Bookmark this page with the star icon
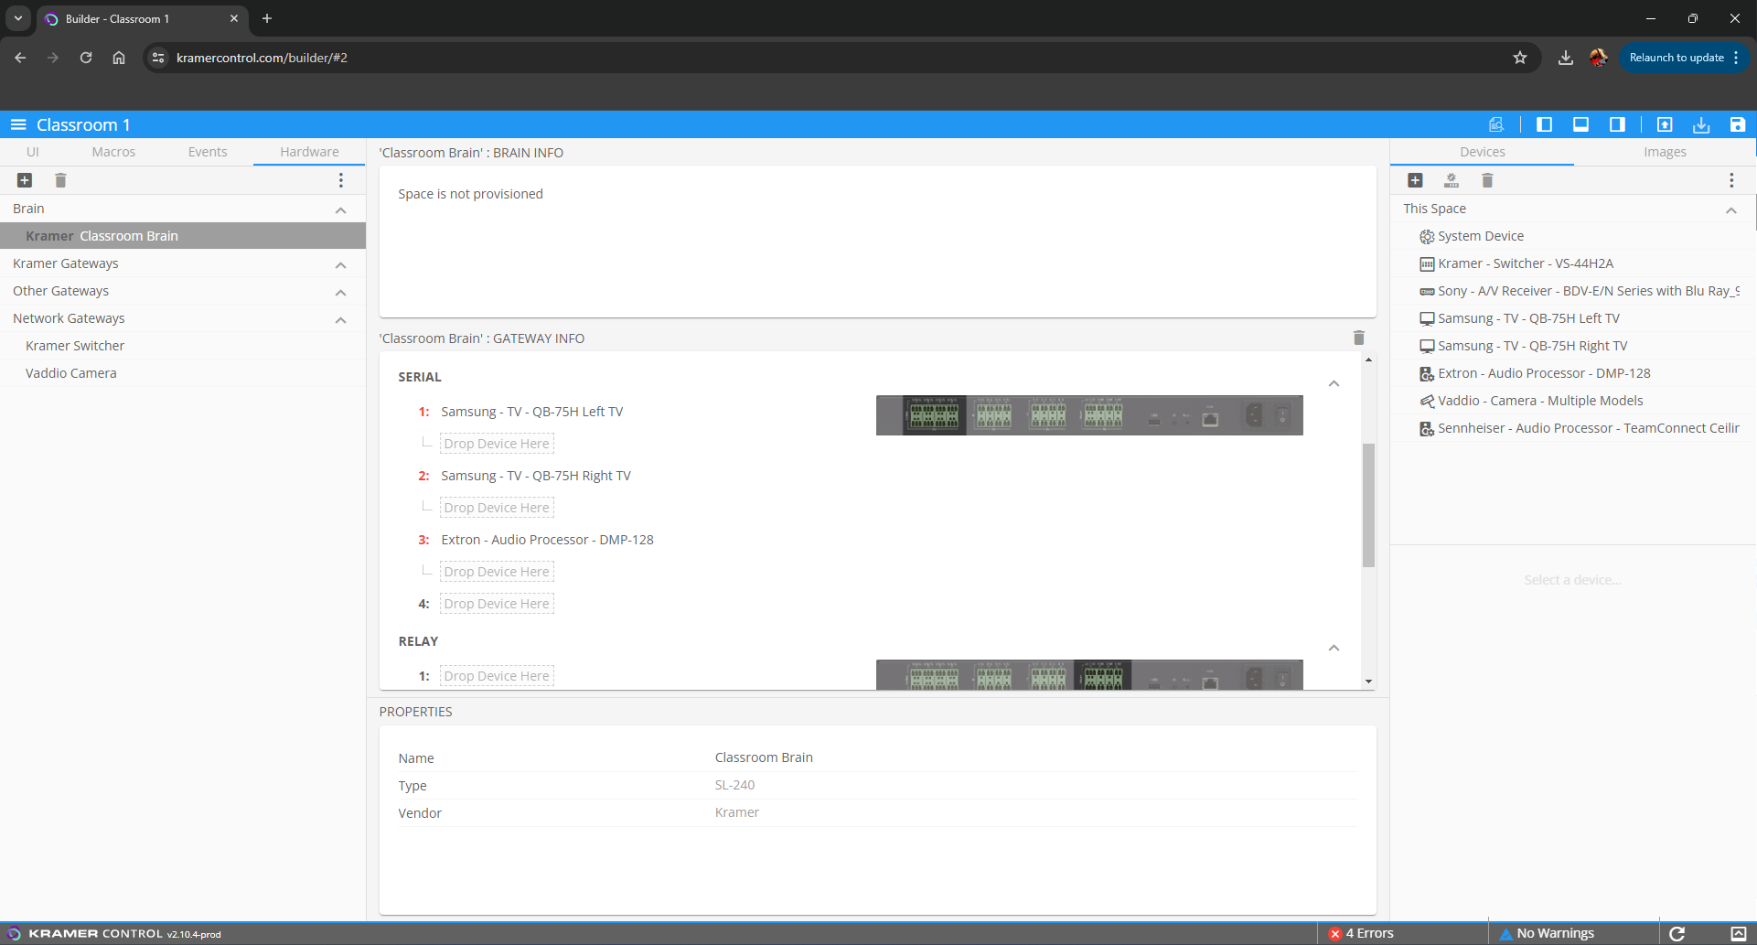The height and width of the screenshot is (945, 1757). (x=1520, y=58)
